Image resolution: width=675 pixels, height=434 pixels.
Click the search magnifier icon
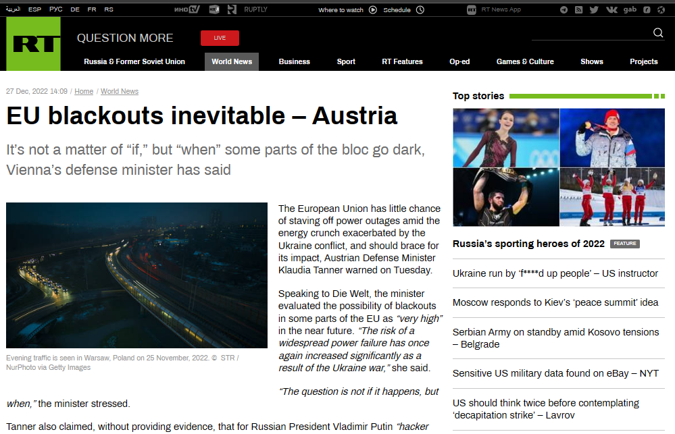pyautogui.click(x=658, y=32)
